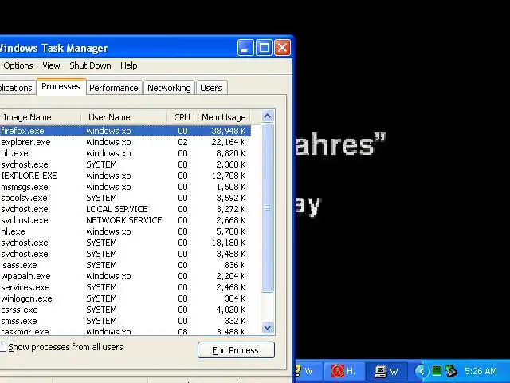Sort by User Name column header
The width and height of the screenshot is (510, 383).
pos(124,117)
